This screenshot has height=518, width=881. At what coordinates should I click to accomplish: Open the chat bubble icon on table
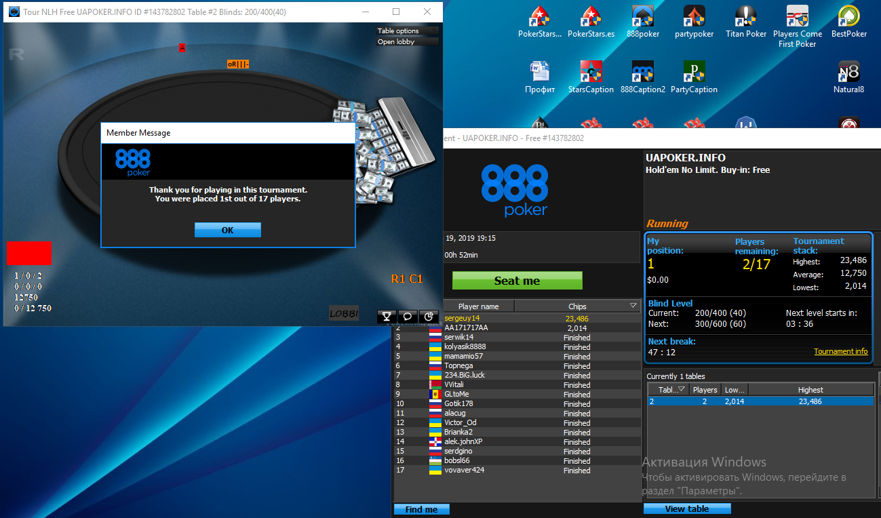click(x=408, y=316)
